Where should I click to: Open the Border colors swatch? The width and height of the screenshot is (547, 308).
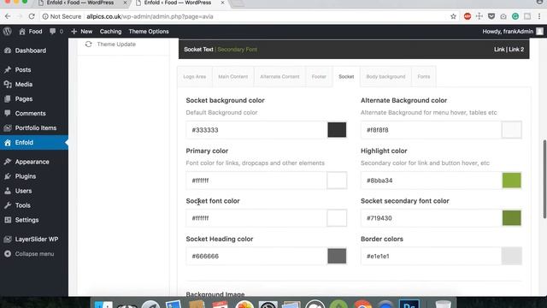(511, 256)
